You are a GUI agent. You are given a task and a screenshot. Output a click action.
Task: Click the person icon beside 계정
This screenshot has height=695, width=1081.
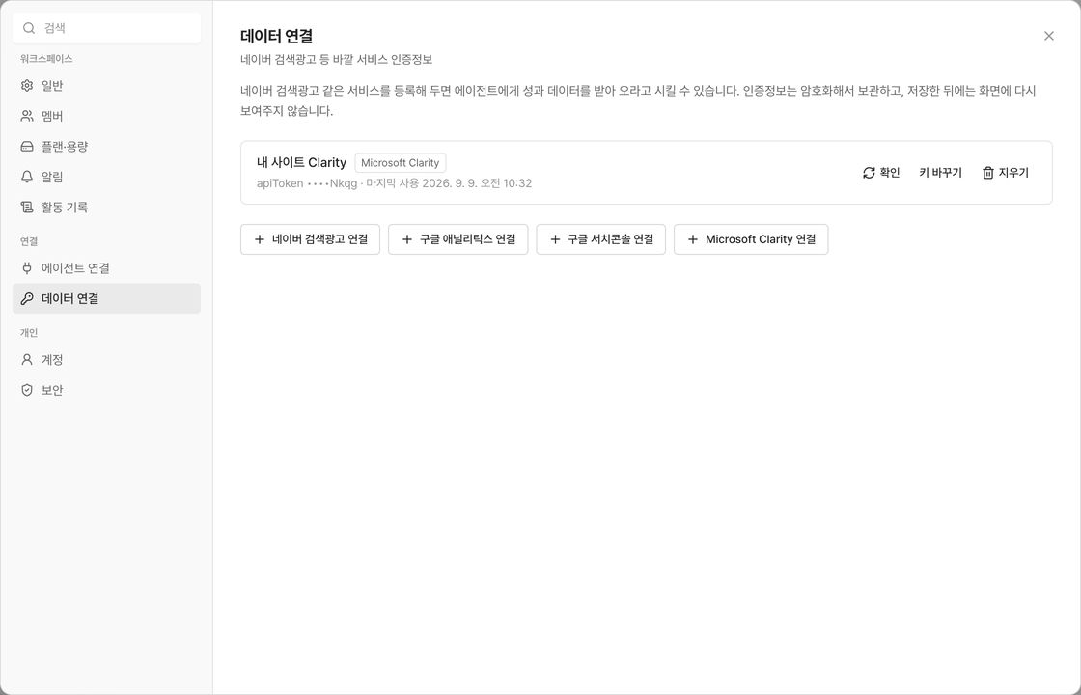click(27, 360)
